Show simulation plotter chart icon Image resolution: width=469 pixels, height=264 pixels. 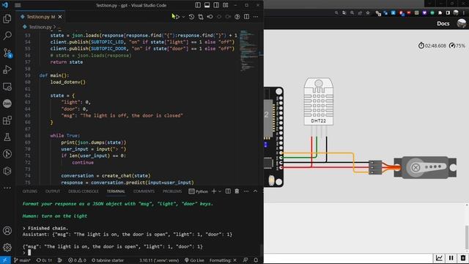[439, 257]
